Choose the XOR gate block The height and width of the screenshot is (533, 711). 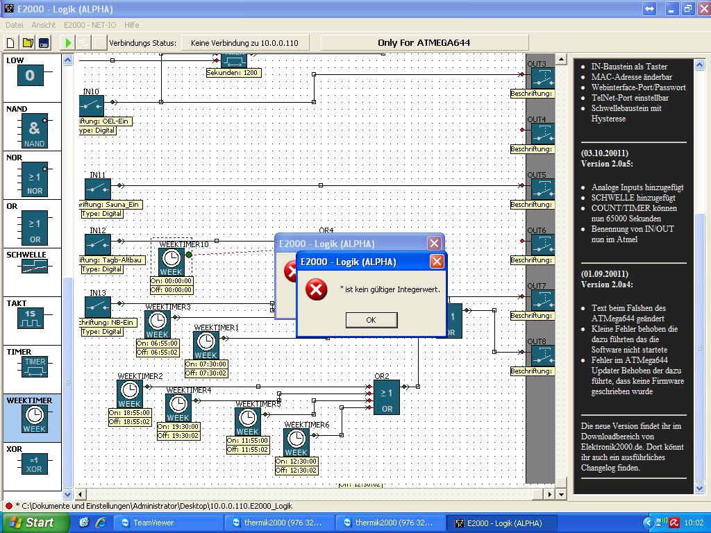click(34, 464)
